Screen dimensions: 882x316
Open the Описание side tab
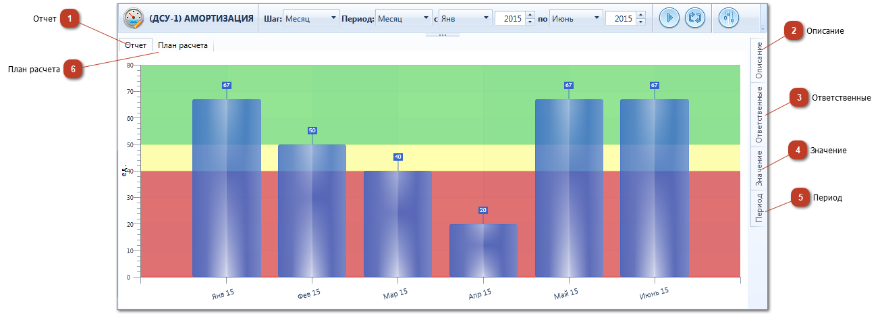pyautogui.click(x=759, y=61)
